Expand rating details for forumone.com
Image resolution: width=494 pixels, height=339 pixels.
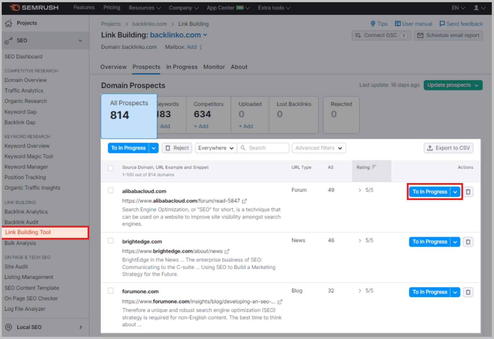tap(360, 291)
